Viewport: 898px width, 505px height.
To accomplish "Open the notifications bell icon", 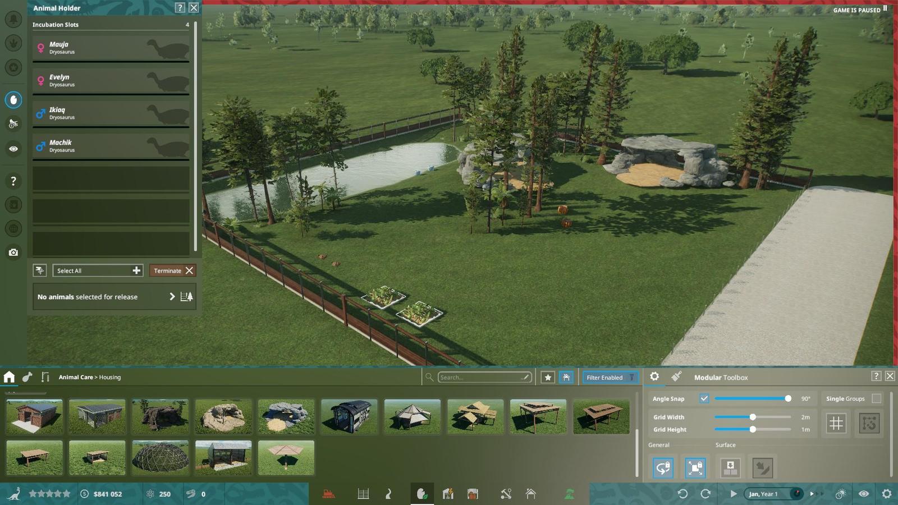I will (x=13, y=20).
